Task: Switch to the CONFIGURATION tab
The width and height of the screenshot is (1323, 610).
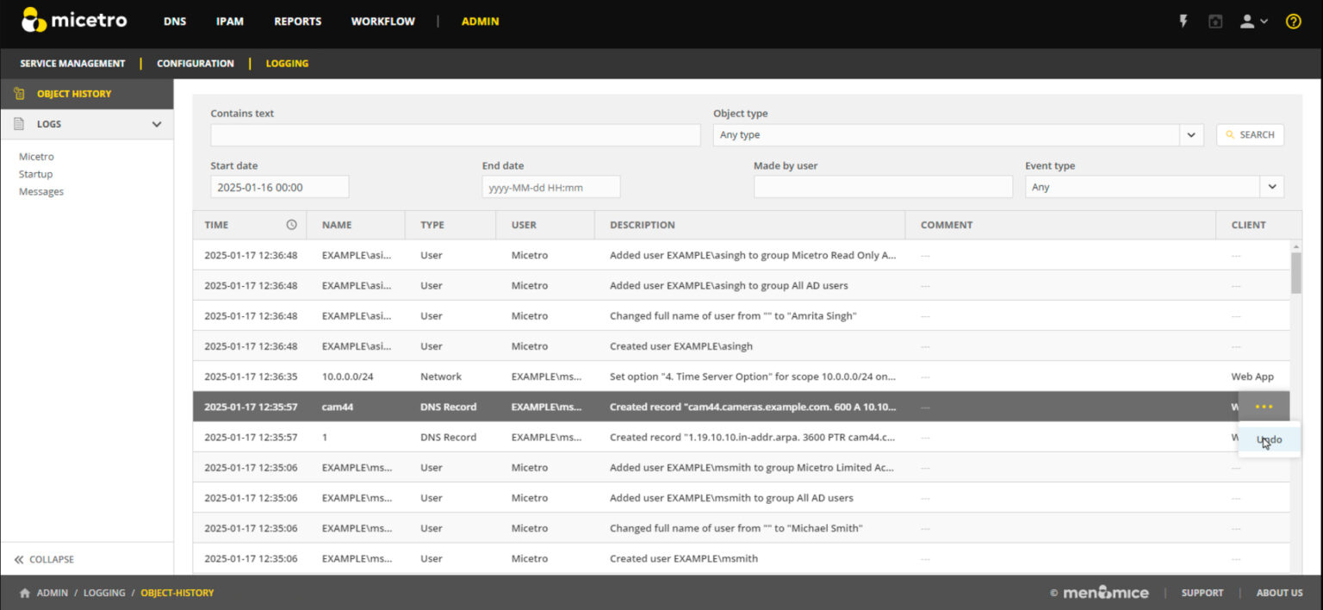Action: pyautogui.click(x=195, y=63)
